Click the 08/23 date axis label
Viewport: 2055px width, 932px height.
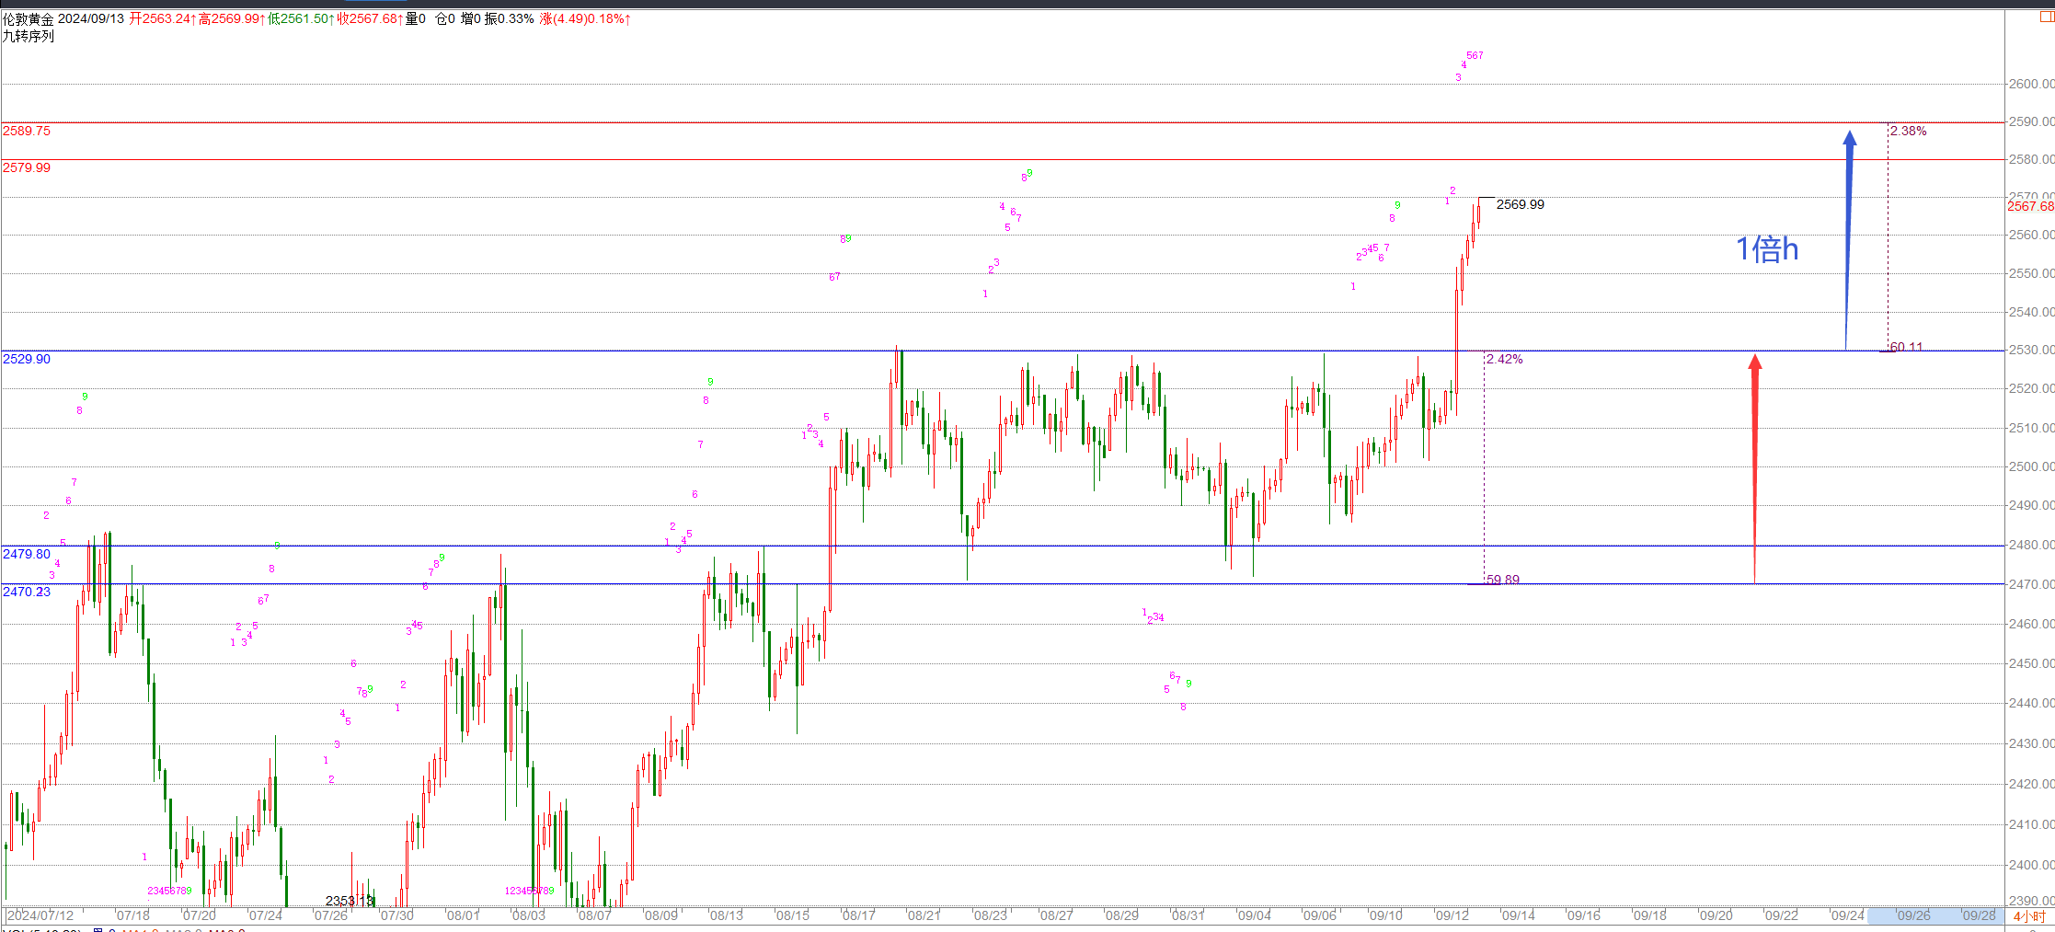point(991,915)
